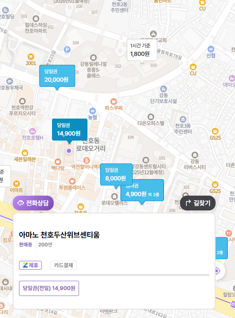235x318 pixels.
Task: Select the 이마트 store icon
Action: tap(16, 184)
